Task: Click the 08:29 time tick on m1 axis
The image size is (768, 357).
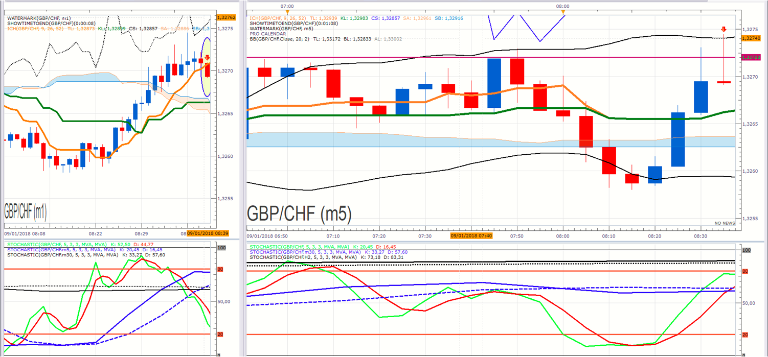Action: [x=141, y=233]
